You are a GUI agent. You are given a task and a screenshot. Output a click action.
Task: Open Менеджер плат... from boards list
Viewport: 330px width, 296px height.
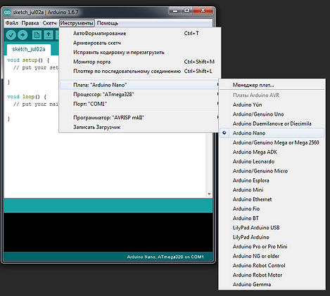coord(272,85)
